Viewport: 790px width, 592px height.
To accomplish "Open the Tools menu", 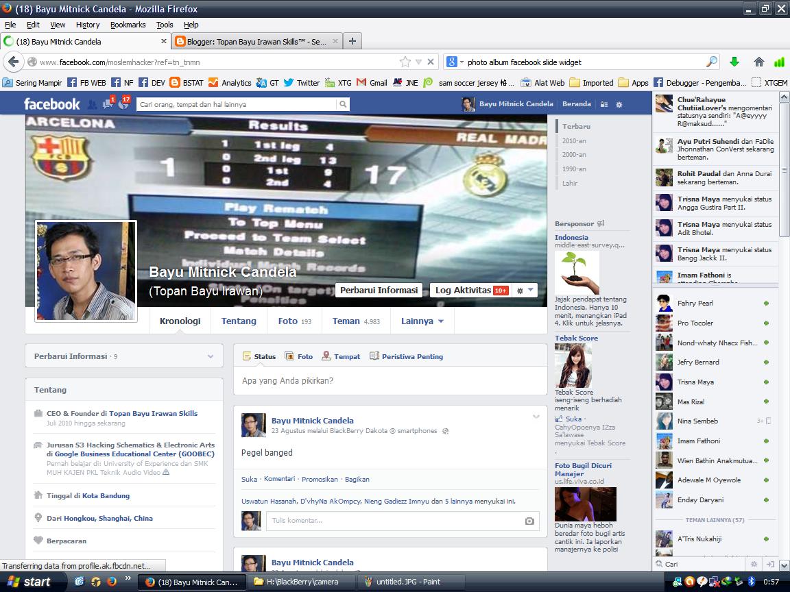I will pos(165,25).
